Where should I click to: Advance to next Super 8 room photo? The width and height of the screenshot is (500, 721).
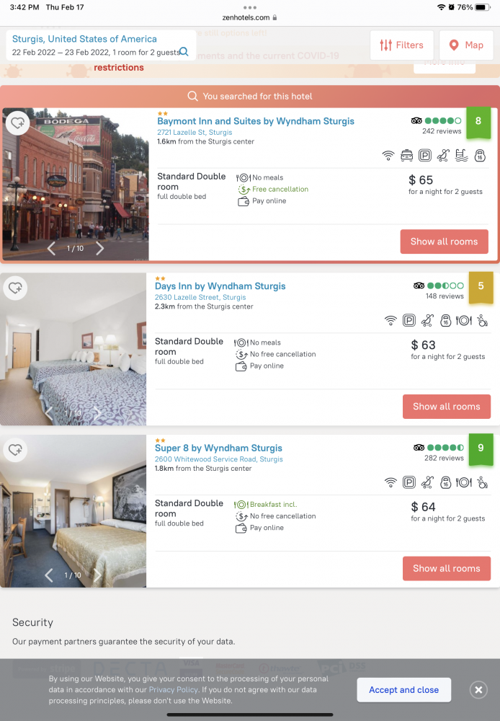[97, 575]
